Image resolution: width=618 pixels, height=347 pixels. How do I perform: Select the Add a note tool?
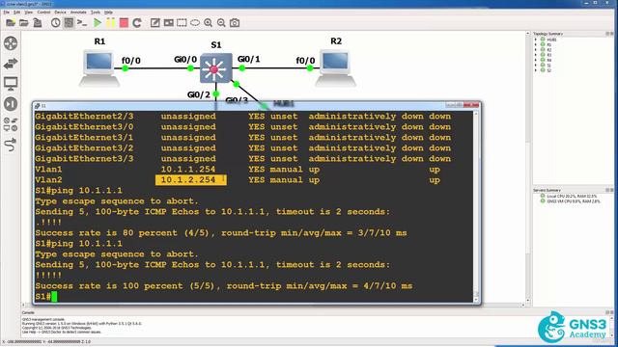(x=155, y=23)
